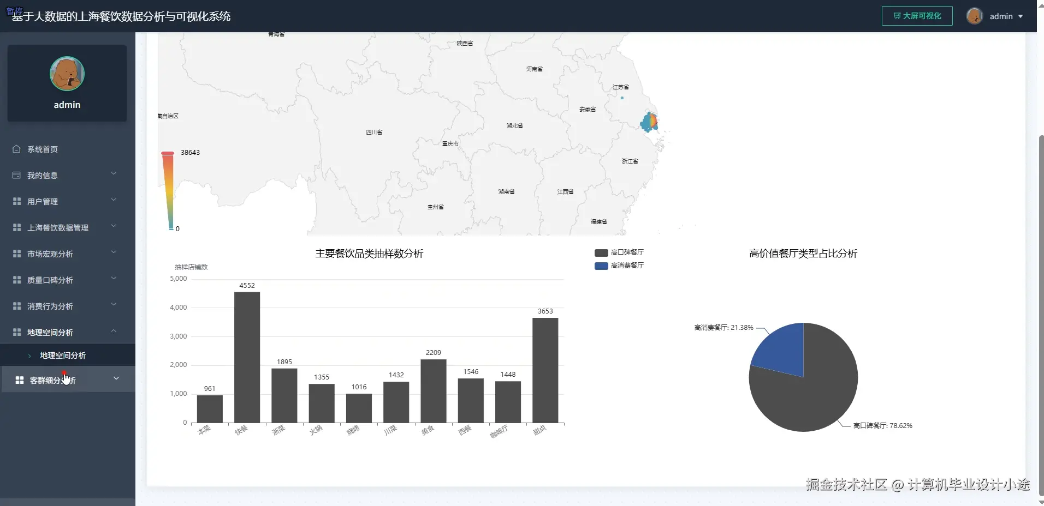The width and height of the screenshot is (1044, 506).
Task: Toggle the 高消费餐厅 legend item
Action: pyautogui.click(x=619, y=266)
